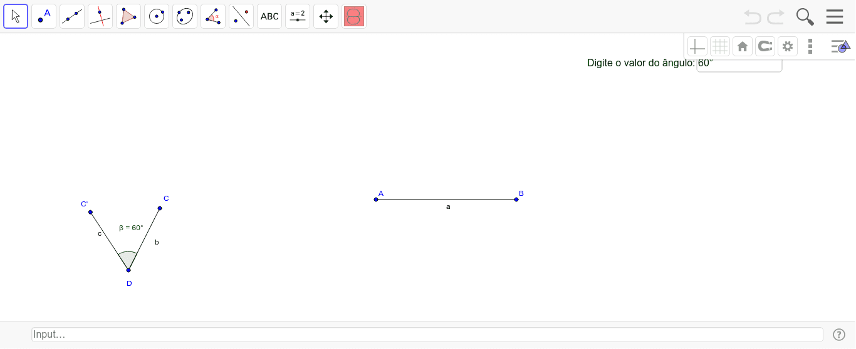Click point B on the segment
The height and width of the screenshot is (349, 856).
(x=516, y=200)
